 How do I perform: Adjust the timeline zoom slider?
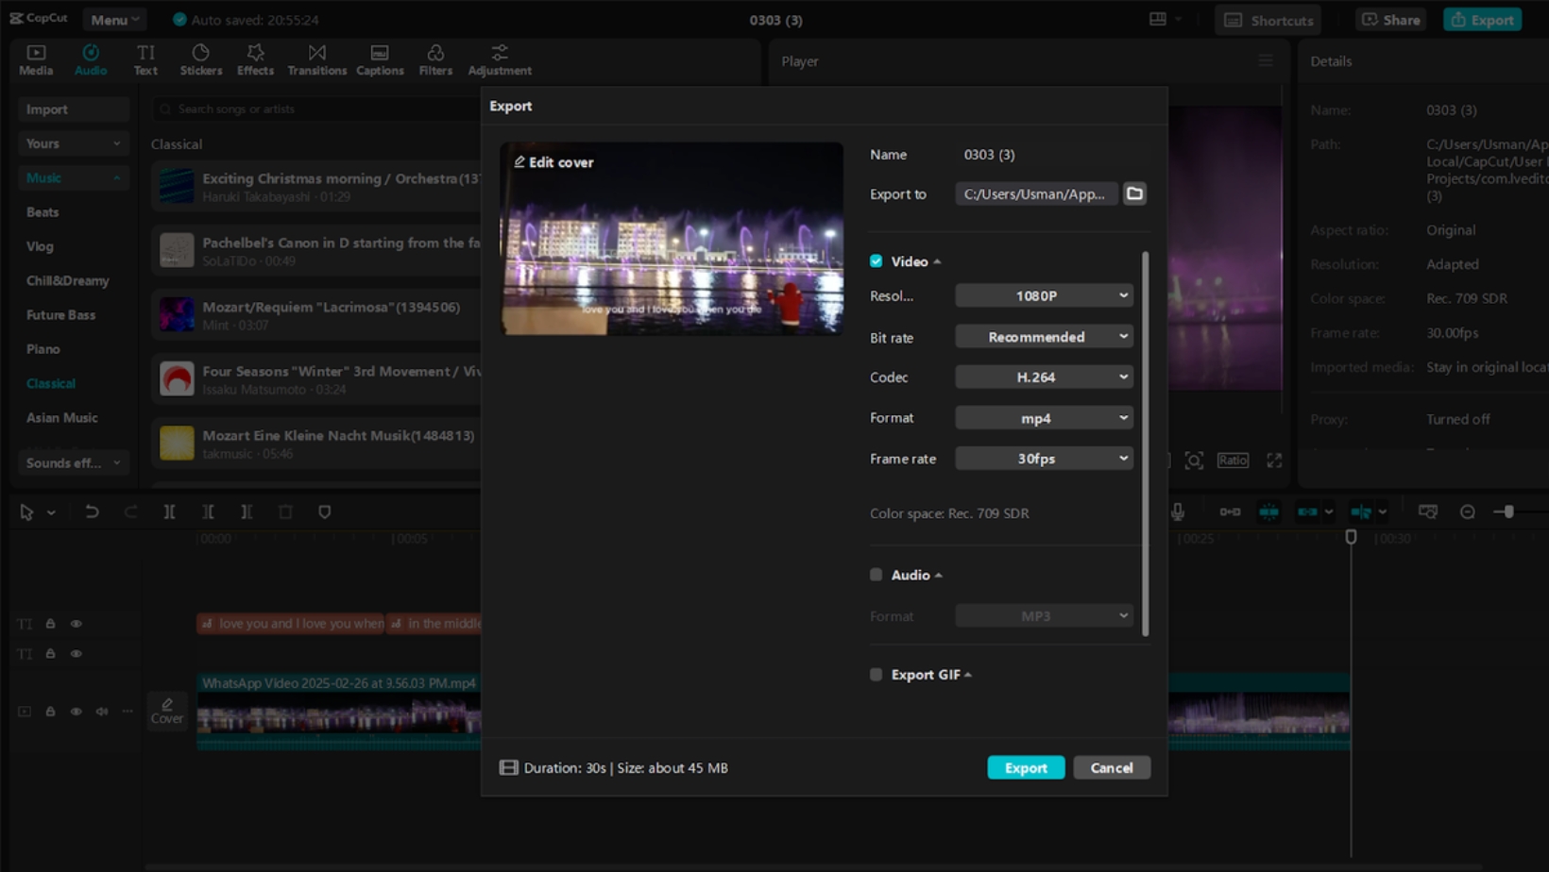coord(1508,511)
